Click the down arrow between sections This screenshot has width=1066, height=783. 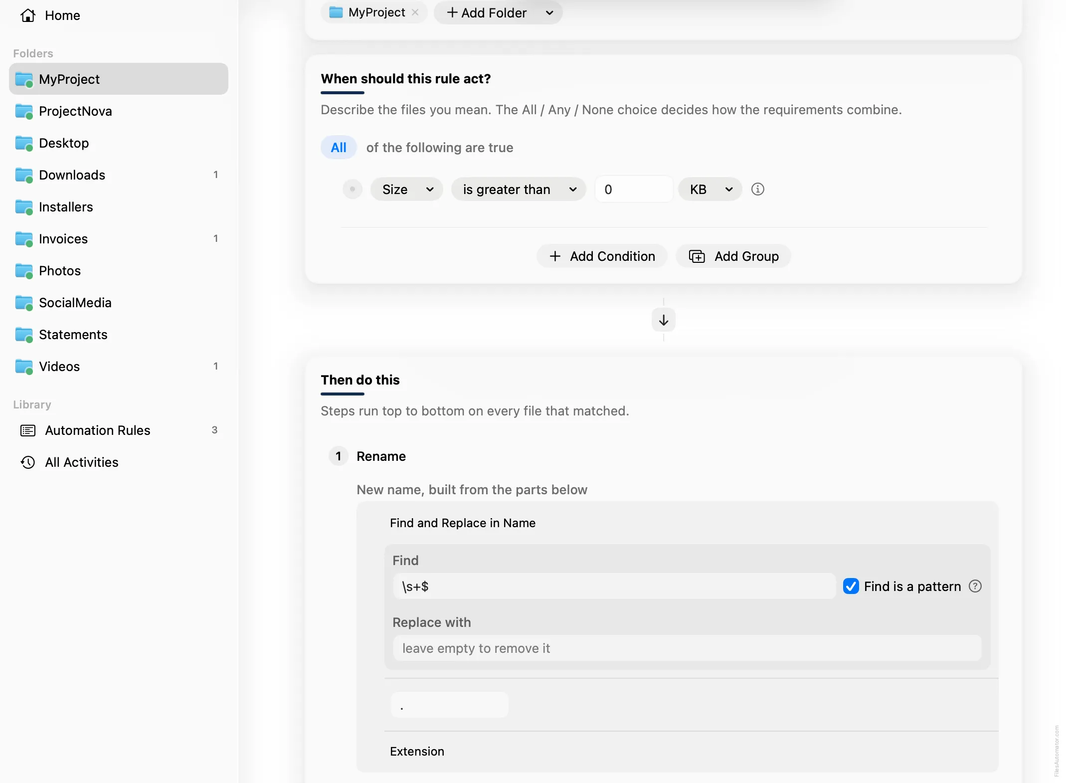point(664,320)
